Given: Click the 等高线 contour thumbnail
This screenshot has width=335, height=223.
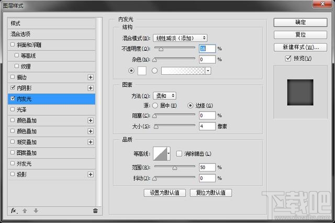Looking at the screenshot, I should pos(160,153).
